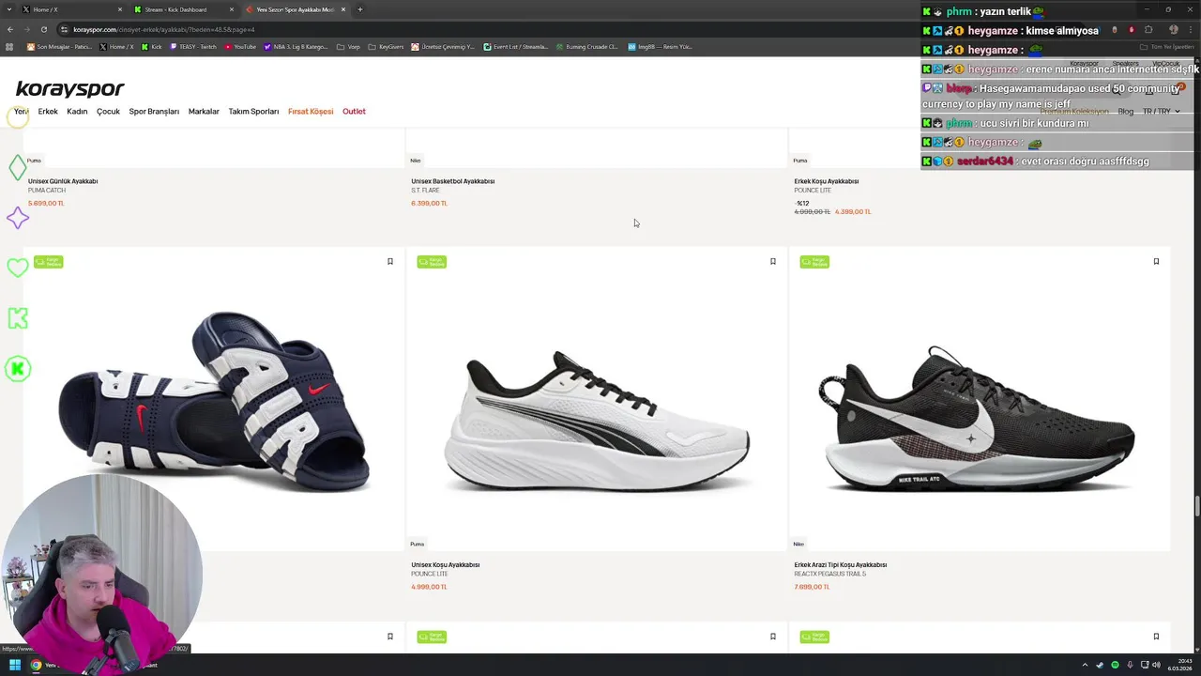Open Spotify tray icon
The image size is (1201, 676).
coord(1115,665)
